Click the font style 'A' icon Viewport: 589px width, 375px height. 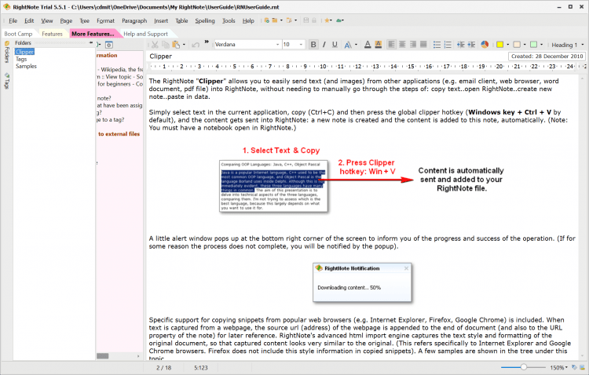click(348, 45)
